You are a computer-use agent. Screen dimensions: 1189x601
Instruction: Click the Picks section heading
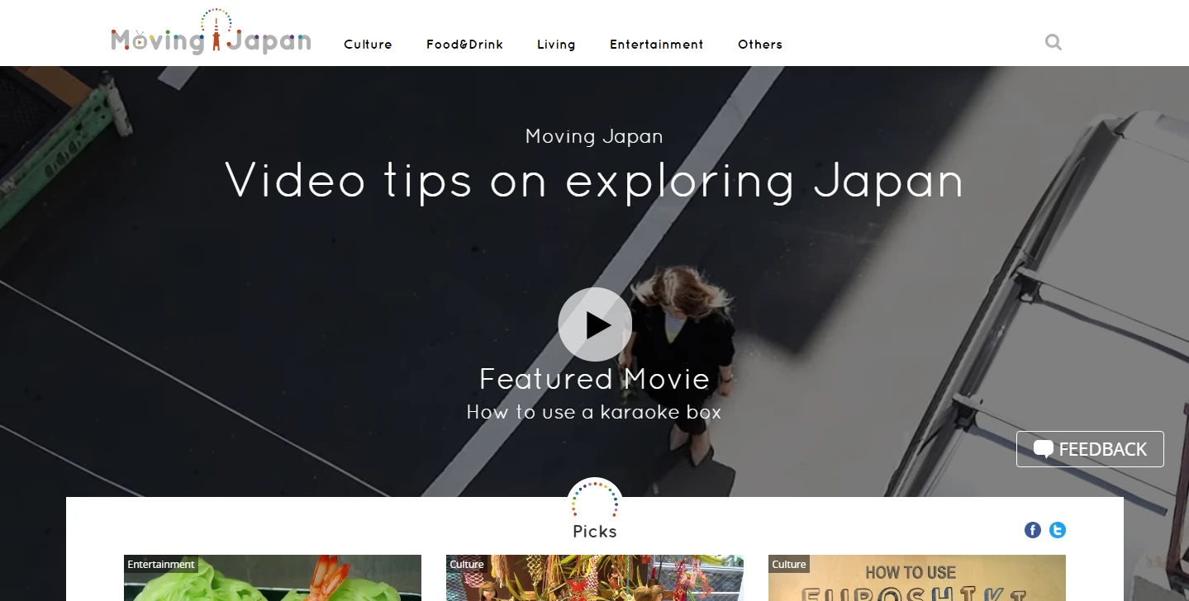[595, 532]
